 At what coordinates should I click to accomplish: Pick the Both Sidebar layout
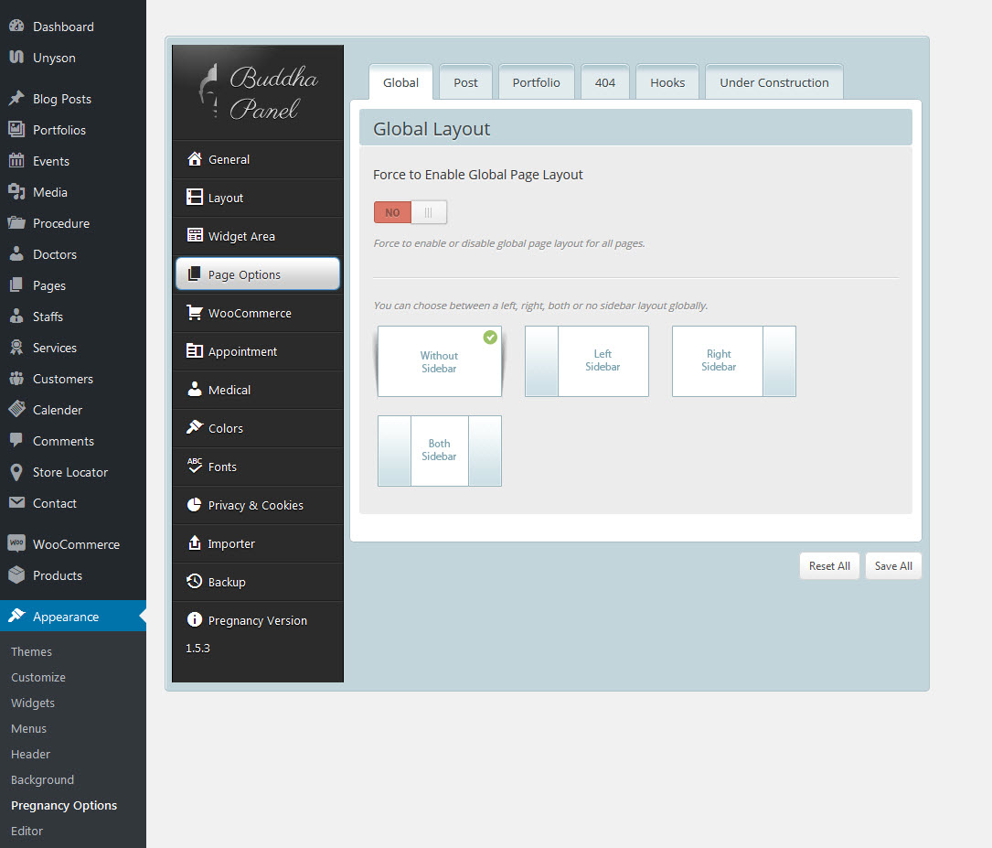(439, 451)
